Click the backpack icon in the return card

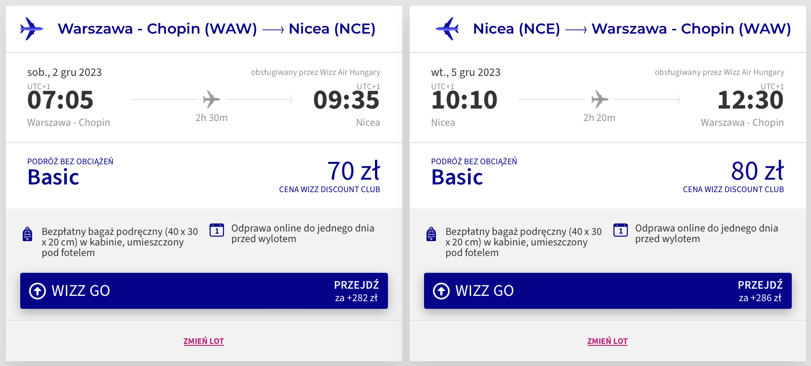tap(432, 234)
